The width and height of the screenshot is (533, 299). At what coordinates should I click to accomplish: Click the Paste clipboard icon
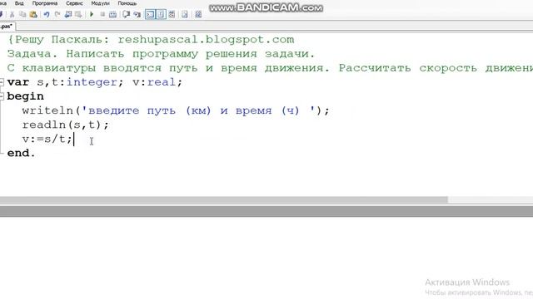33,14
